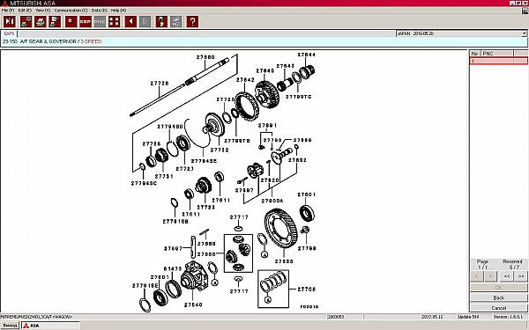
Task: Click the single-dot toolbar icon
Action: (71, 21)
